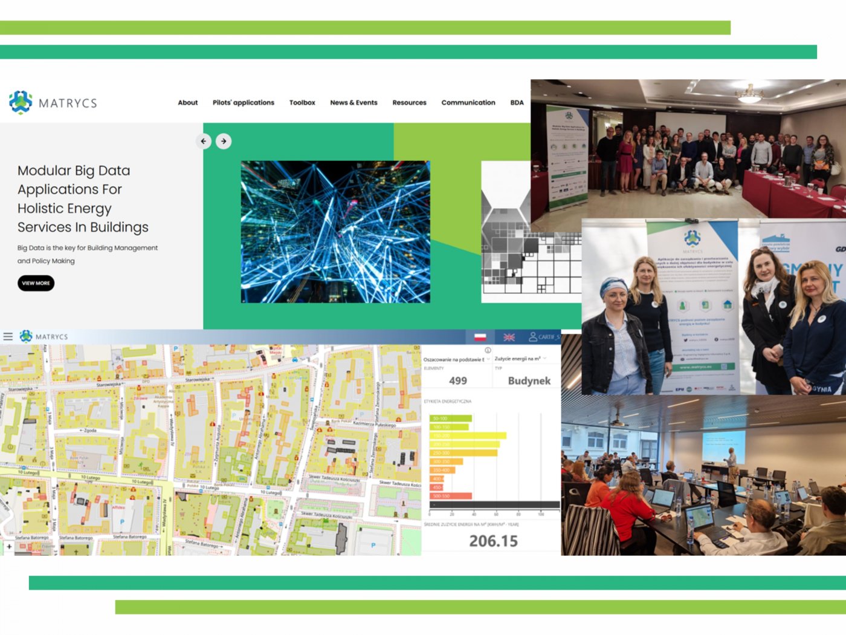Open the BDA menu item
The height and width of the screenshot is (635, 846).
(517, 103)
